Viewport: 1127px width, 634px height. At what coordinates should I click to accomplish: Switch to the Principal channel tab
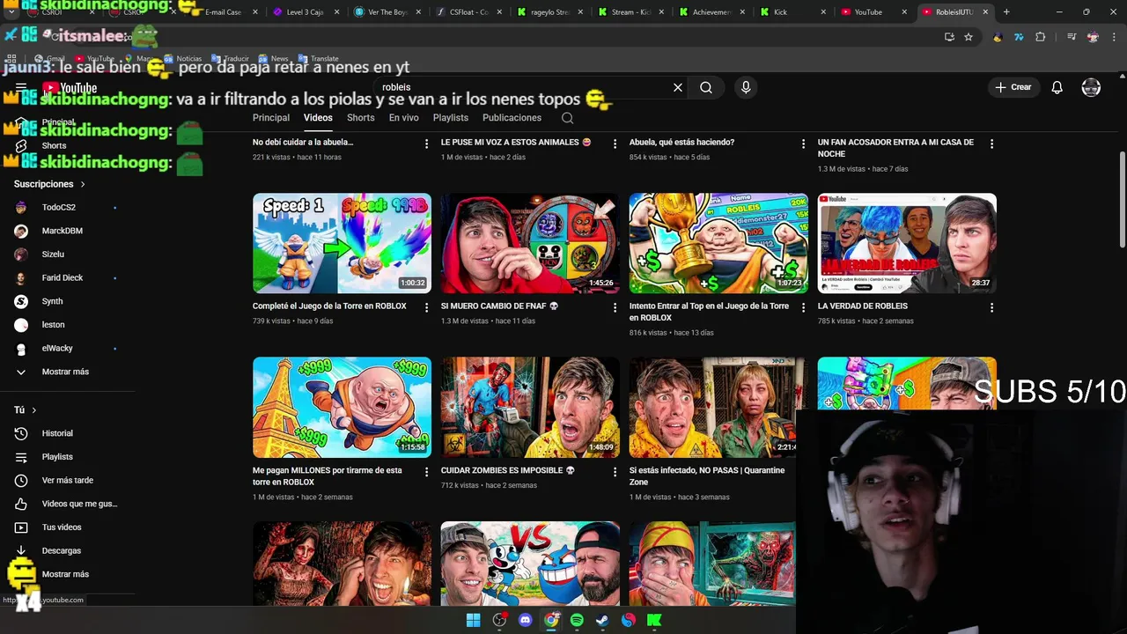click(x=271, y=118)
